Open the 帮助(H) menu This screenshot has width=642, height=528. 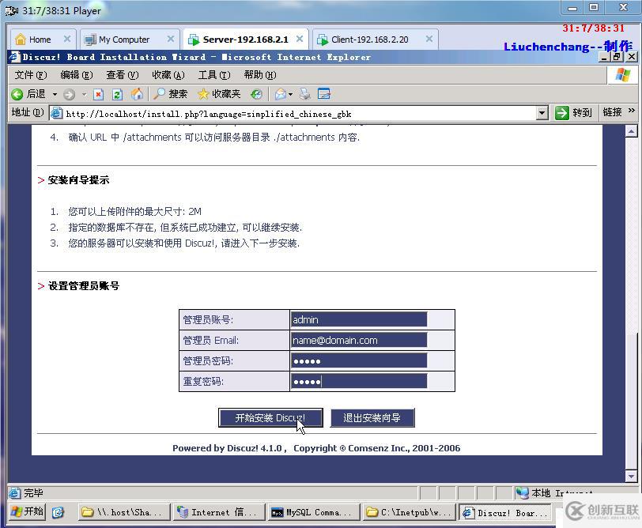point(260,75)
